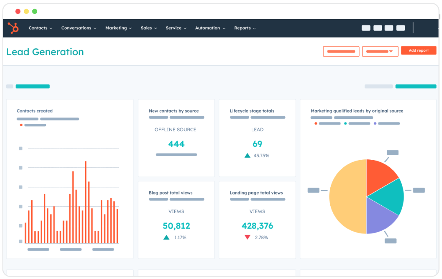Click the green up-trend arrow on Lifecycle stage totals
Viewport: 442px width, 279px height.
point(247,155)
